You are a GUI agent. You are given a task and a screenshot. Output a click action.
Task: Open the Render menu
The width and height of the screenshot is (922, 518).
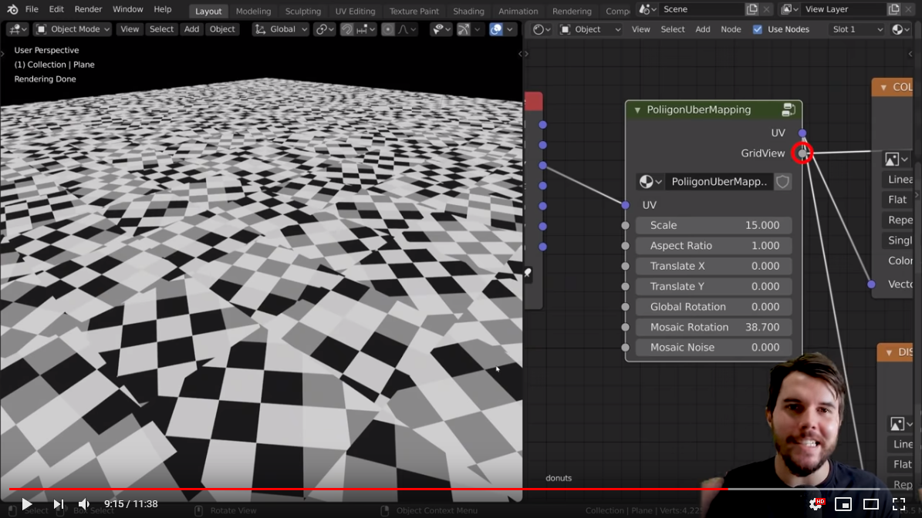click(x=88, y=9)
